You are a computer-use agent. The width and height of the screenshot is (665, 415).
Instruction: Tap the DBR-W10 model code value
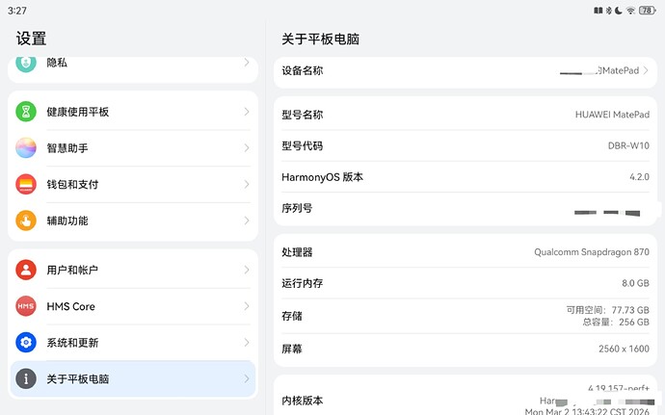(x=628, y=145)
